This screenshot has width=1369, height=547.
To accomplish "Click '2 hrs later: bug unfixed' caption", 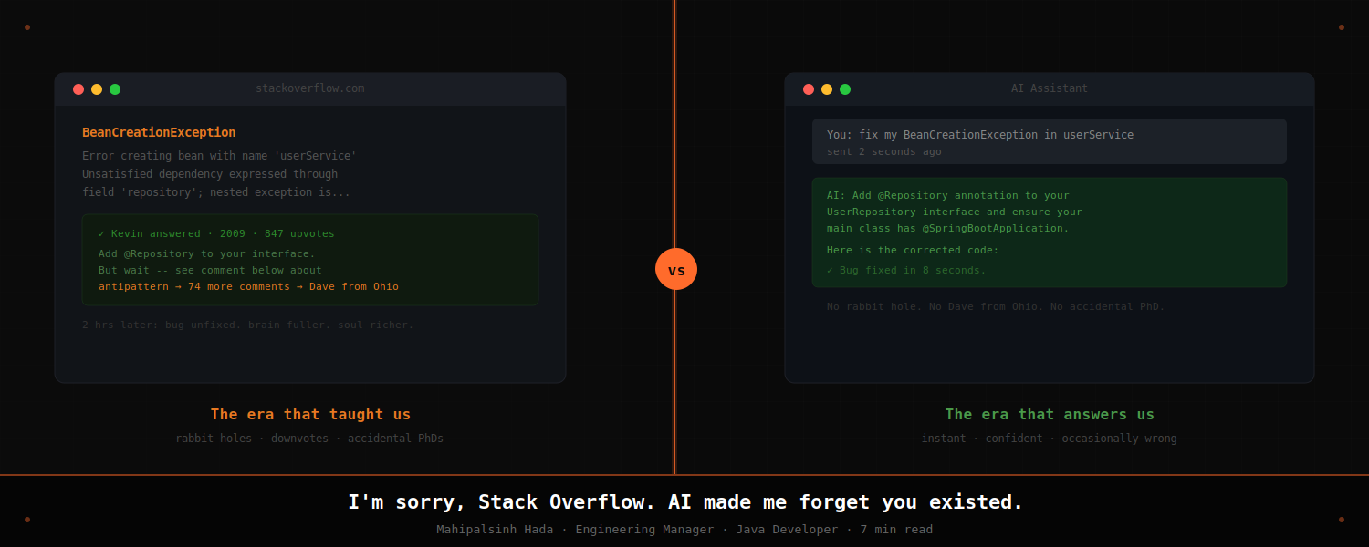I will point(247,325).
